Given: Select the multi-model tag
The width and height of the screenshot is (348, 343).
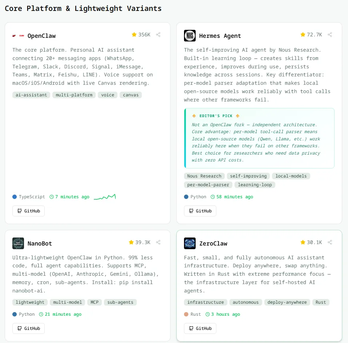Looking at the screenshot, I should (68, 302).
